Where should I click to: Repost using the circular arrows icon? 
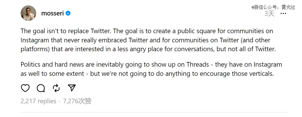click(x=56, y=88)
